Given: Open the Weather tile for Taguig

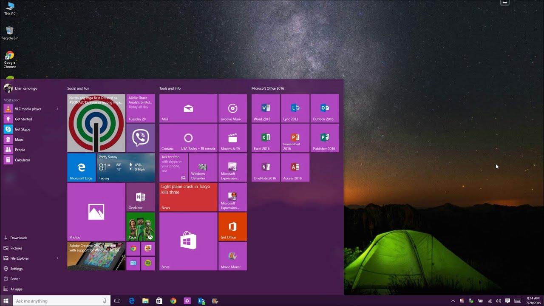Looking at the screenshot, I should 126,167.
